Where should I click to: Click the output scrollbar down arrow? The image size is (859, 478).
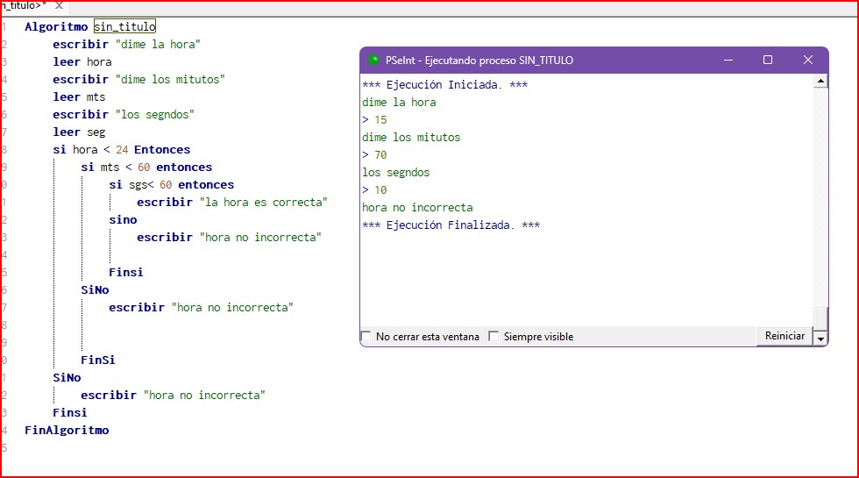click(820, 338)
